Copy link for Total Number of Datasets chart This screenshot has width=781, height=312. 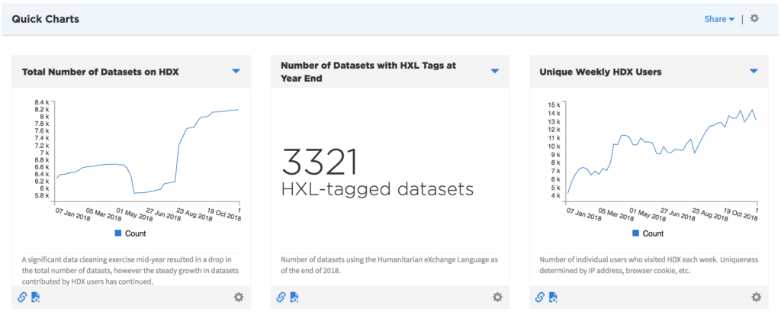(23, 297)
